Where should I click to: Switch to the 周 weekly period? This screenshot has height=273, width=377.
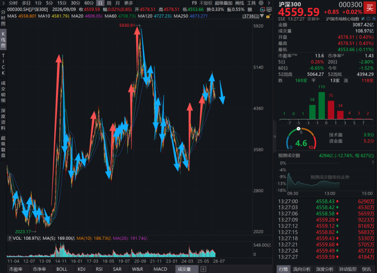point(109,3)
